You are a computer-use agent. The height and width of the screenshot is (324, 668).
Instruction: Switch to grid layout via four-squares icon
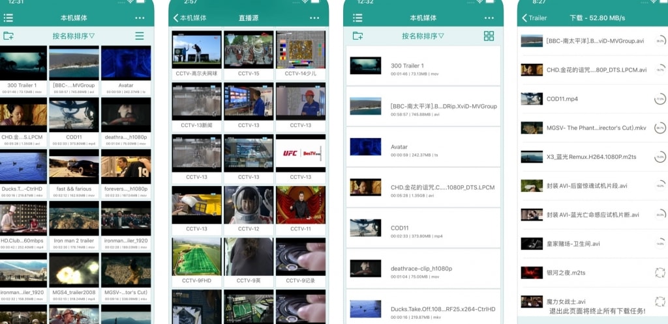point(489,36)
